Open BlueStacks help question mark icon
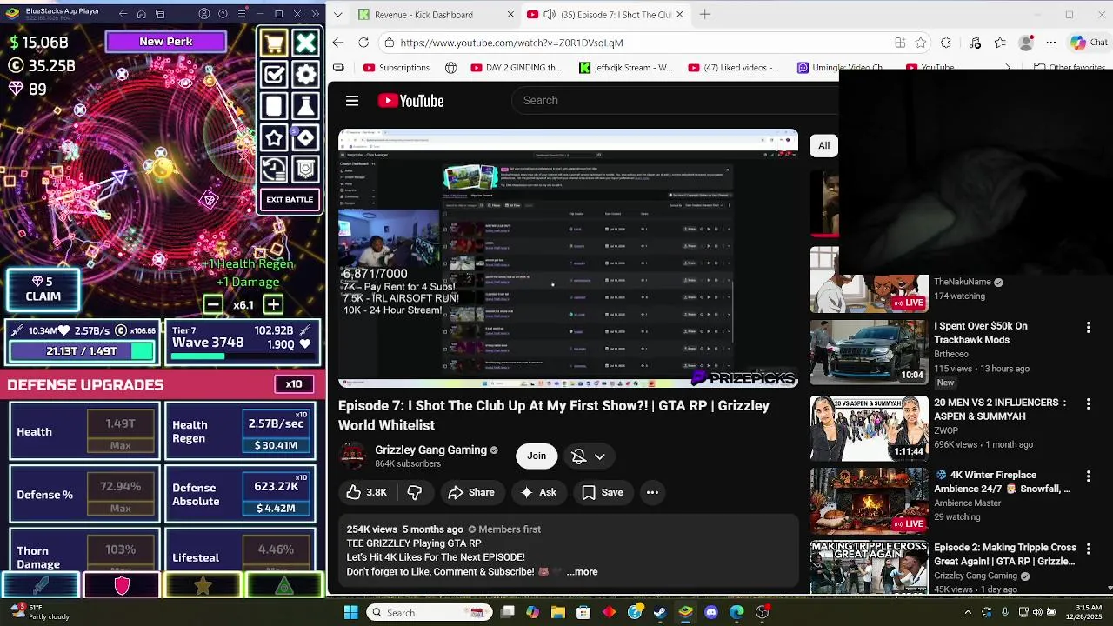This screenshot has width=1113, height=626. pos(223,14)
